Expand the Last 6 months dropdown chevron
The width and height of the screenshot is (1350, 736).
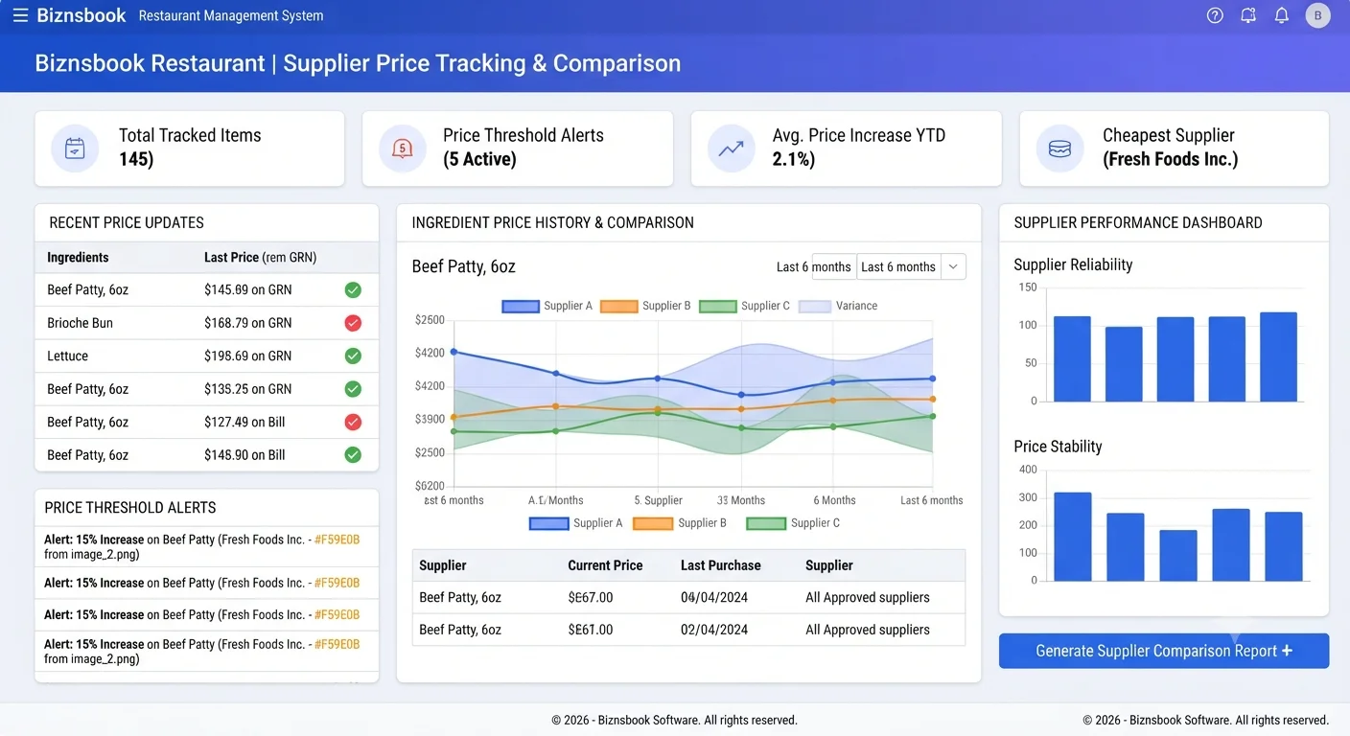(953, 266)
